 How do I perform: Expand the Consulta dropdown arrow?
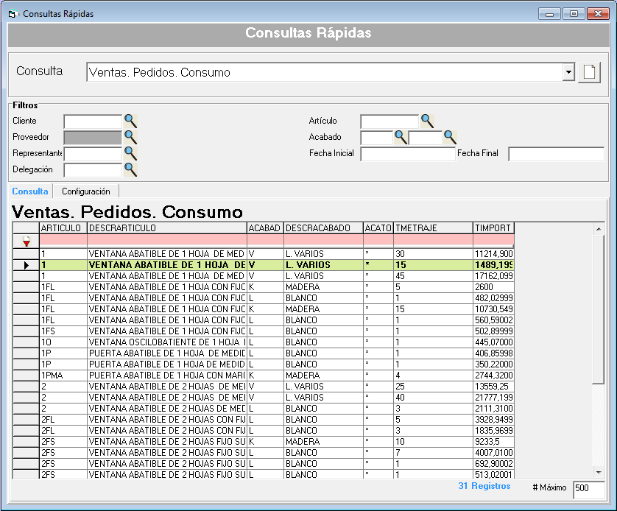pyautogui.click(x=568, y=72)
